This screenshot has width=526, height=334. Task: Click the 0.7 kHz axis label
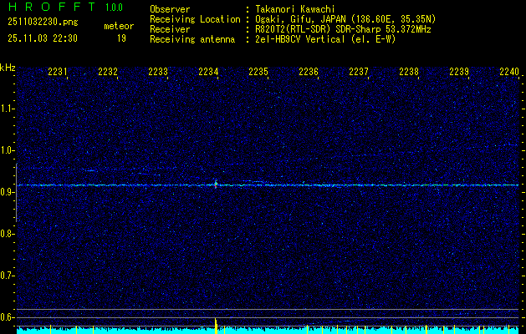7,276
